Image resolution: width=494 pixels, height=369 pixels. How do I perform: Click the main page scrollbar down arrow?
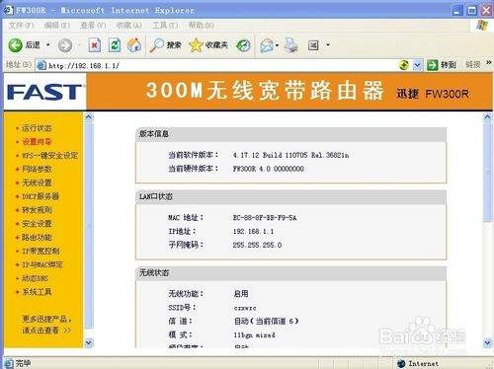tap(488, 343)
